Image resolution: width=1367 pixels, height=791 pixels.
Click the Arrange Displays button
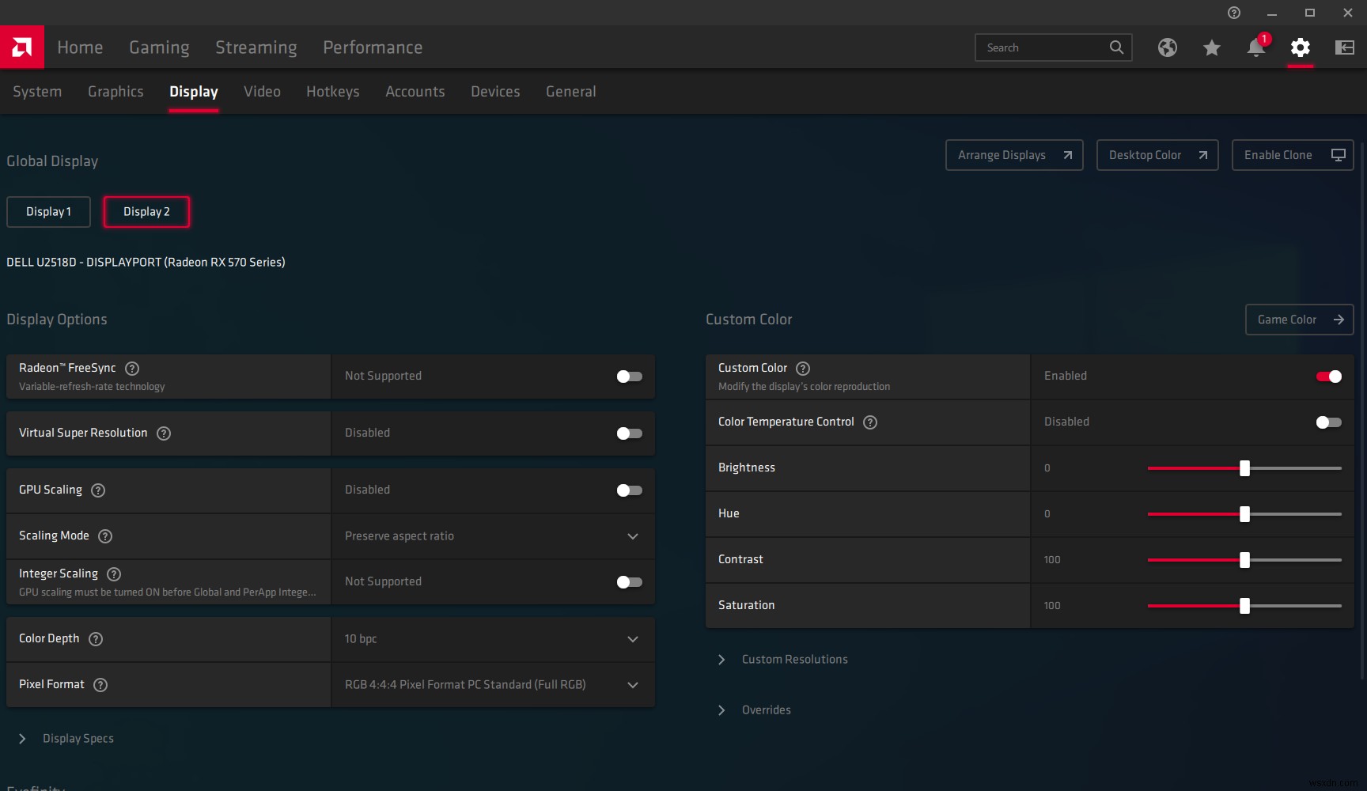pos(1013,155)
